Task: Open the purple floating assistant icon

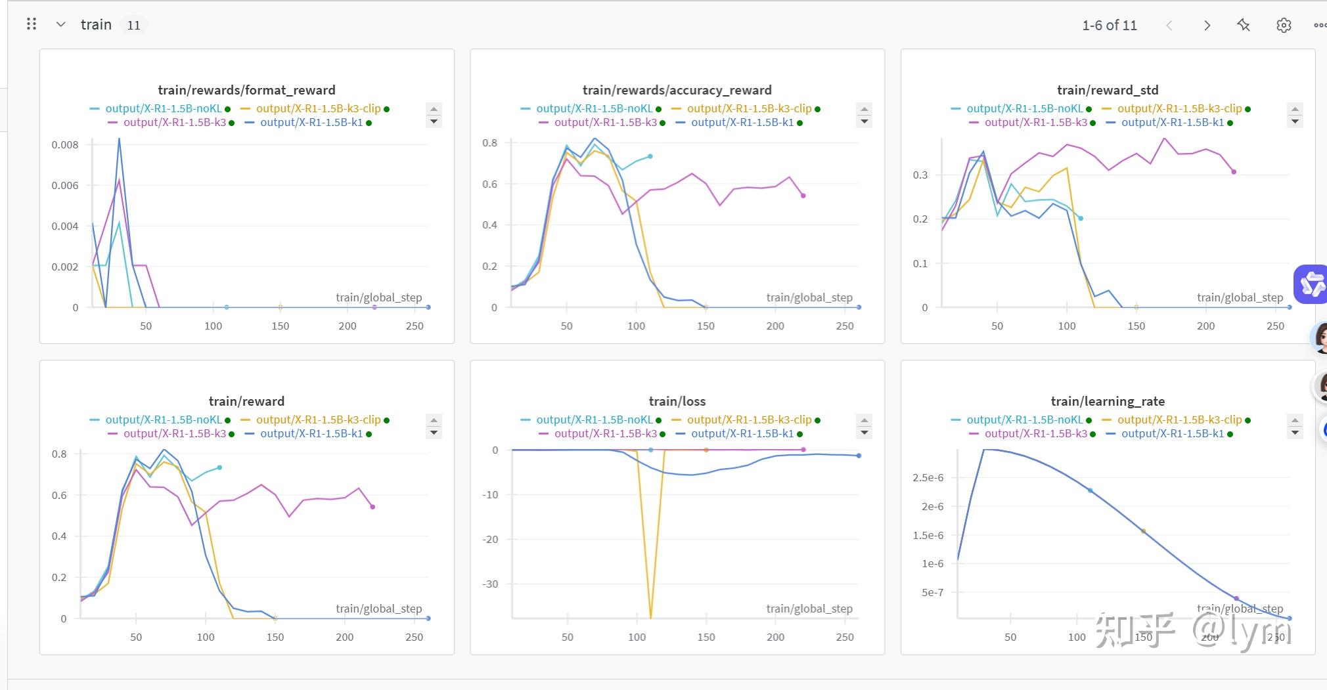Action: [x=1311, y=284]
